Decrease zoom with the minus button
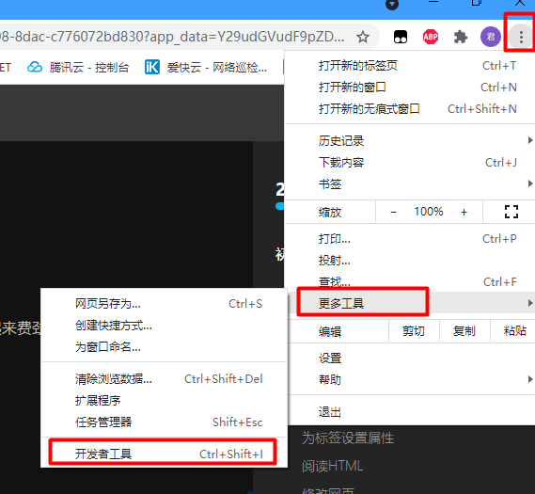 (x=393, y=212)
